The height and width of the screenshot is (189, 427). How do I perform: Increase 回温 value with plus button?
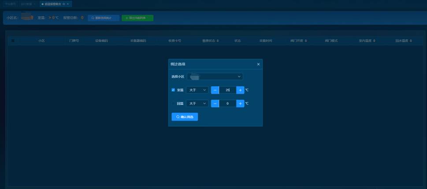click(240, 104)
